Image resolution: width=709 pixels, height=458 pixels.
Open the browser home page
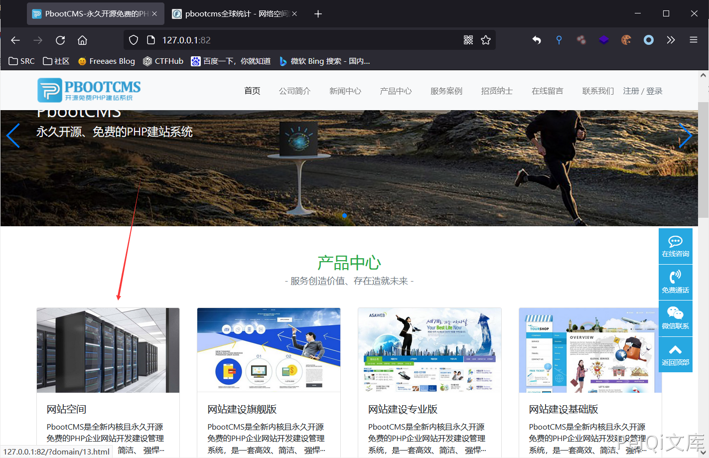click(83, 40)
